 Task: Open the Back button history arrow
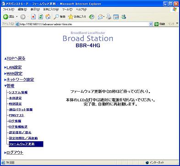click(x=17, y=17)
